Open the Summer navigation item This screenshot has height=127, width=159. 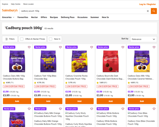(x=95, y=17)
